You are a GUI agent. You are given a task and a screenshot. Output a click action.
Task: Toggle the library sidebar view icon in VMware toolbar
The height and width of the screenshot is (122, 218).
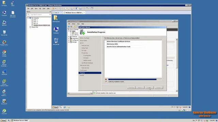[77, 8]
